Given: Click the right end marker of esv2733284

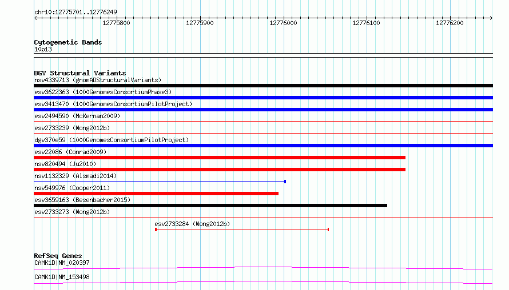Looking at the screenshot, I should (328, 229).
